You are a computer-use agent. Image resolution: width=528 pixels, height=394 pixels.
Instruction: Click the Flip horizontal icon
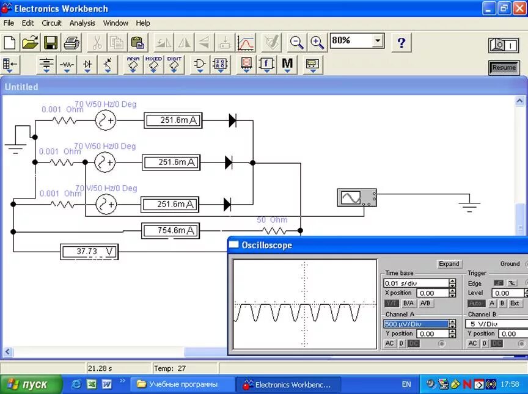click(x=184, y=43)
